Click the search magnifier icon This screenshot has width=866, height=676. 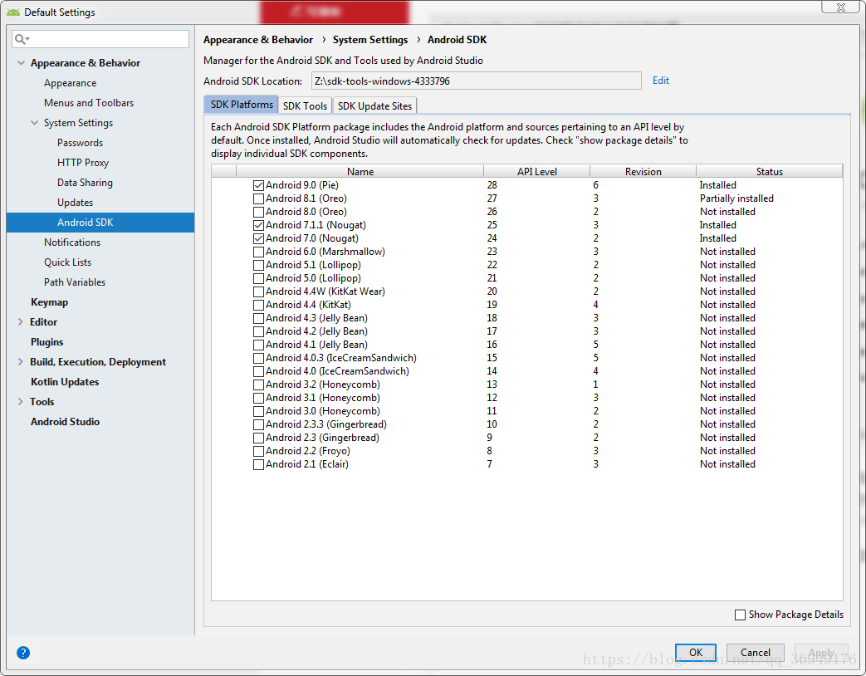coord(21,39)
